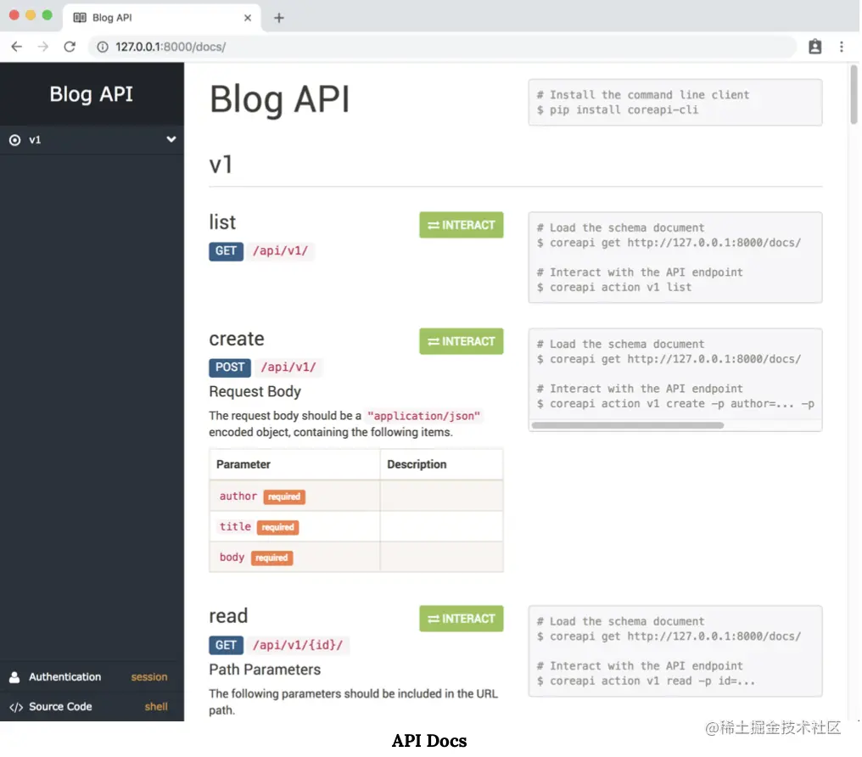This screenshot has width=862, height=757.
Task: Click the required badge next to body
Action: point(271,558)
